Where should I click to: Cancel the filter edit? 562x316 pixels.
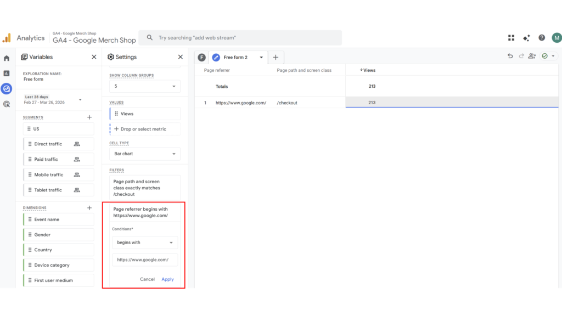coord(147,279)
